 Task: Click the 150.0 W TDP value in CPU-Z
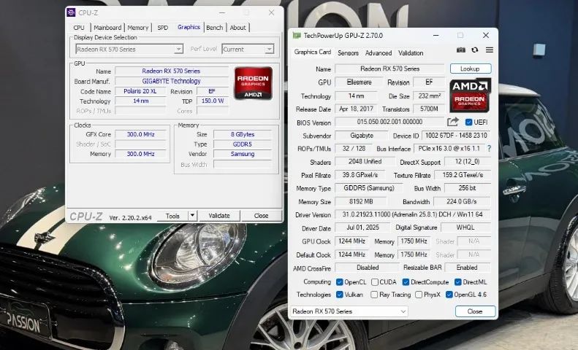213,101
